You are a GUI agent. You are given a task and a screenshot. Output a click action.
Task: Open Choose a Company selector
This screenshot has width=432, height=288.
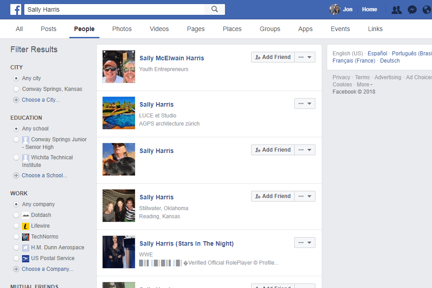47,269
